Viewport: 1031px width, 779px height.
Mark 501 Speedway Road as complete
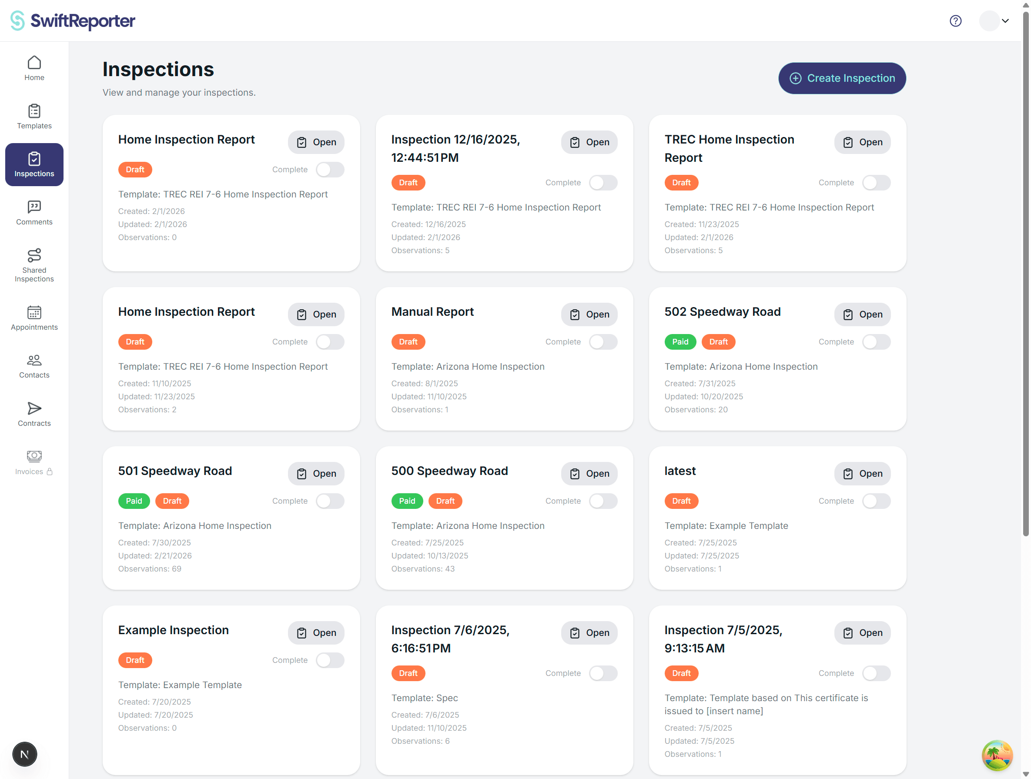pyautogui.click(x=330, y=501)
